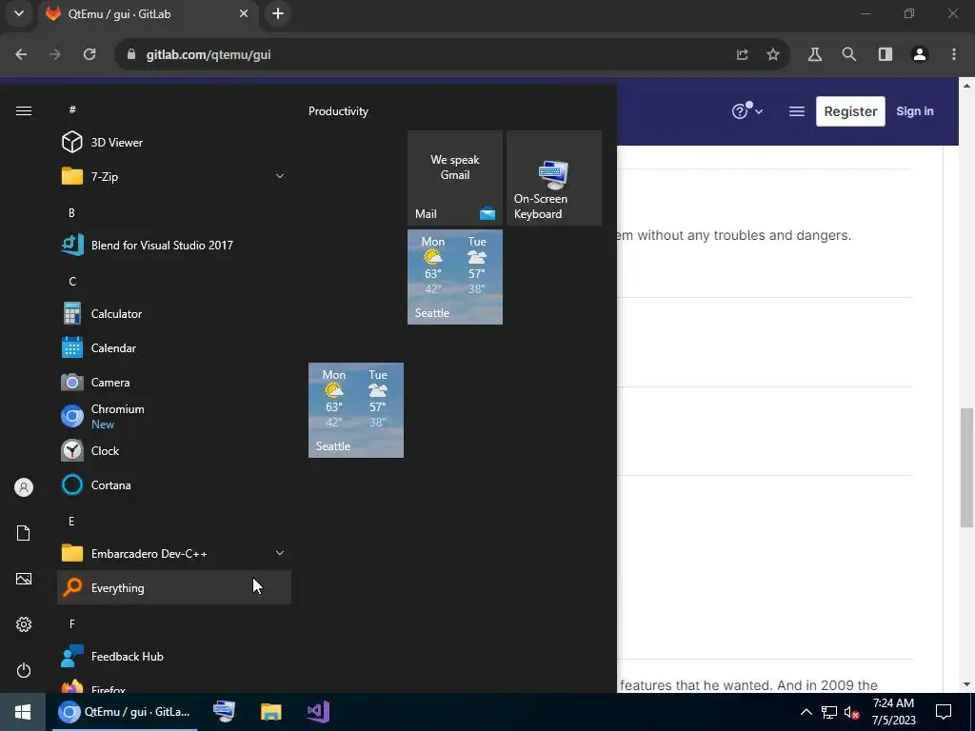The width and height of the screenshot is (975, 731).
Task: Open the browser profile icon
Action: tap(920, 54)
